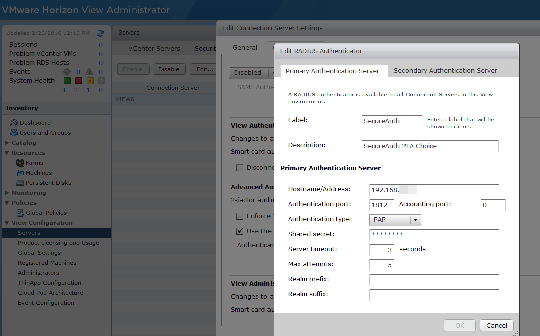Expand the Monitoring tree section
Viewport: 540px width, 336px height.
(x=7, y=193)
